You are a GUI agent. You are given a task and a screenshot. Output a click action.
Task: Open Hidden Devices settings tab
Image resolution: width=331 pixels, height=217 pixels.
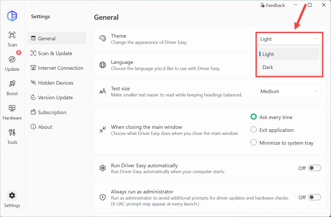coord(57,83)
